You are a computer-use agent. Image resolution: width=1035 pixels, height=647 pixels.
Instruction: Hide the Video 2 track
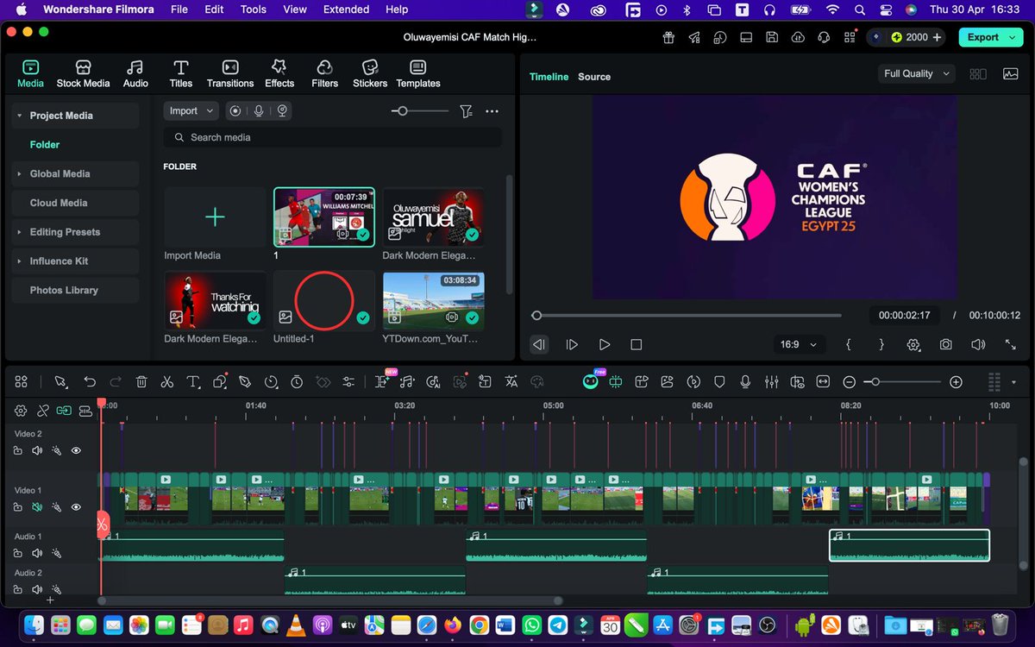(76, 450)
